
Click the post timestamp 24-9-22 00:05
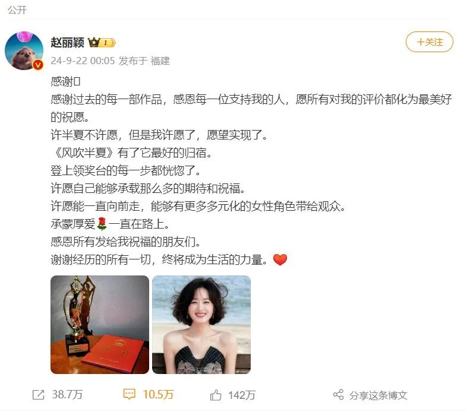pos(83,61)
